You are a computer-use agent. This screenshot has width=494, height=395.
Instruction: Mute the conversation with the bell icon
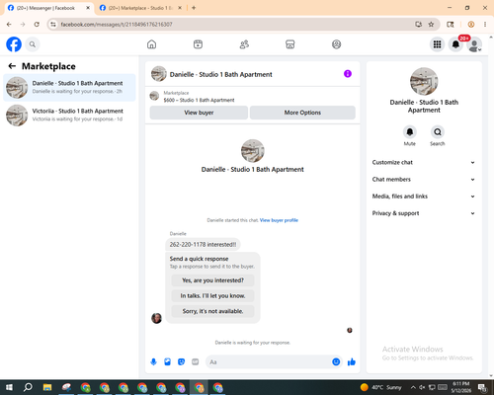click(410, 132)
